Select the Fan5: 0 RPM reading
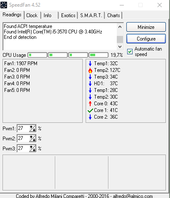170x198 pixels. tap(17, 90)
